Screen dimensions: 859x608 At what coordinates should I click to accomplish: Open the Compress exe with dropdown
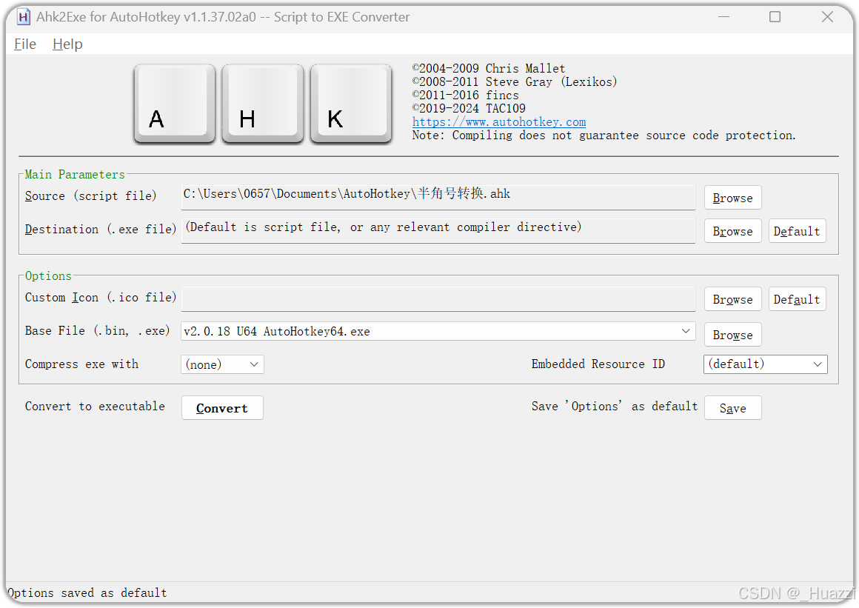[x=222, y=364]
